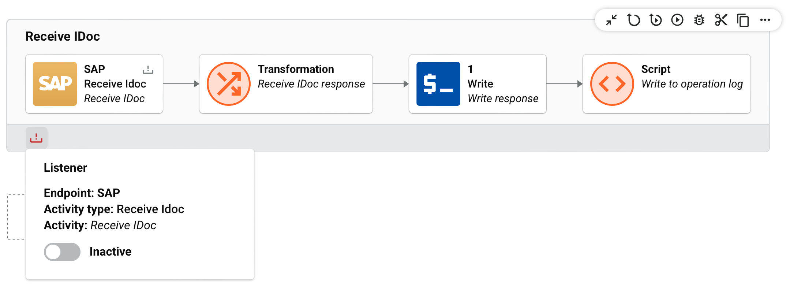Click the red listener icon in footer
786x290 pixels.
point(36,138)
